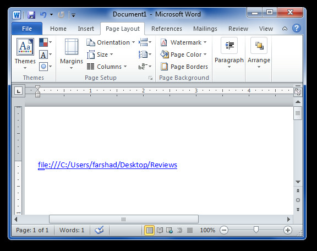Screen dimensions: 317x251
Task: Click the Word application icon in title bar
Action: tap(17, 15)
